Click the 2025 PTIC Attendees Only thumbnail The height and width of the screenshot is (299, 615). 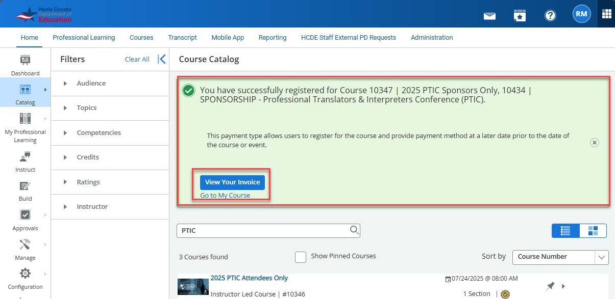click(193, 286)
